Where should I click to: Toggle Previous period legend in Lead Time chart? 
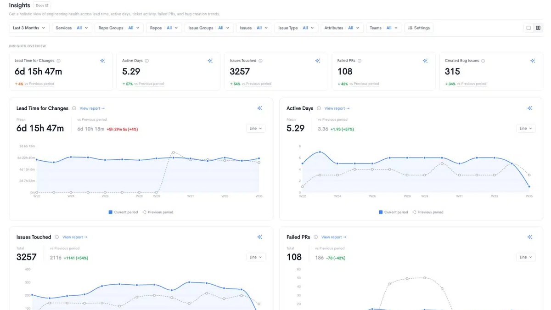158,212
